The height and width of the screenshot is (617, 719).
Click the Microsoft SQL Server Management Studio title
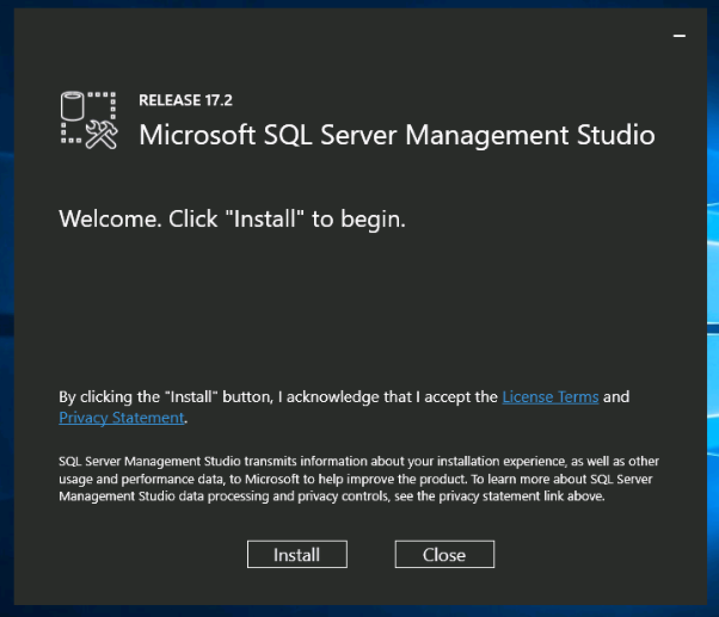click(397, 135)
